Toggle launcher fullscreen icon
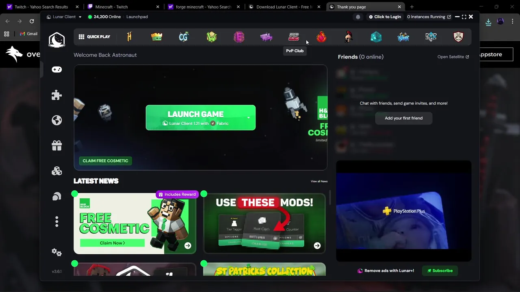The image size is (520, 292). coord(464,17)
